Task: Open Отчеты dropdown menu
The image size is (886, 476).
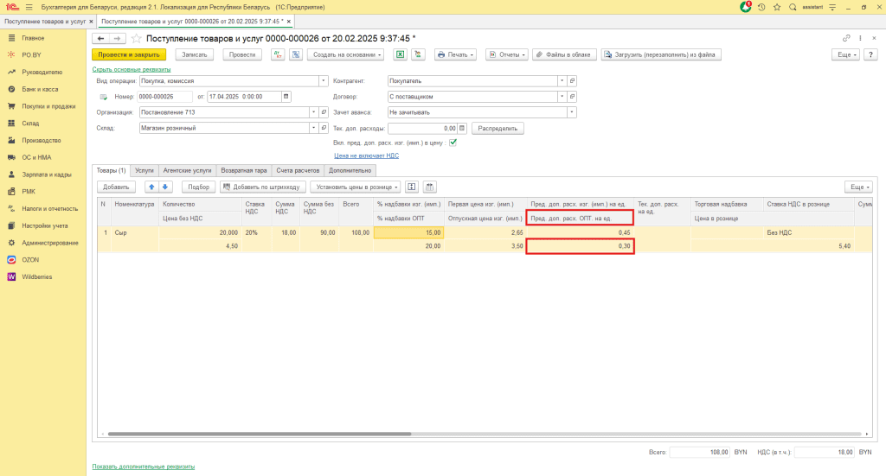Action: [507, 54]
